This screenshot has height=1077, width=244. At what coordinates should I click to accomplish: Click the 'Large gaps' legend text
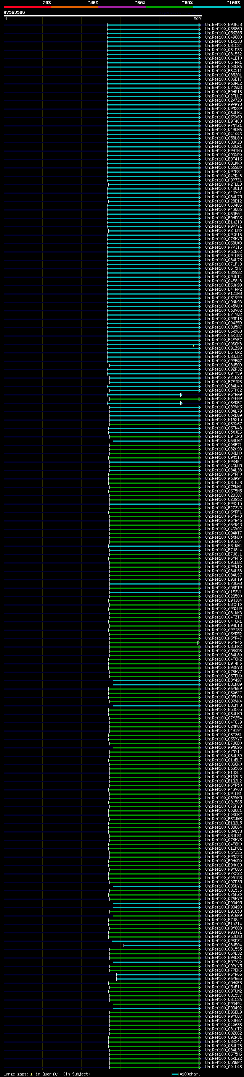pos(16,1074)
